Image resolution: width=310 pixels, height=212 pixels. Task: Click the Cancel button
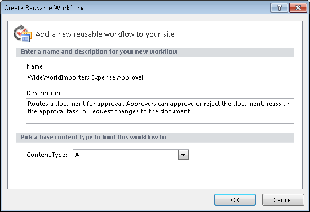(283, 200)
